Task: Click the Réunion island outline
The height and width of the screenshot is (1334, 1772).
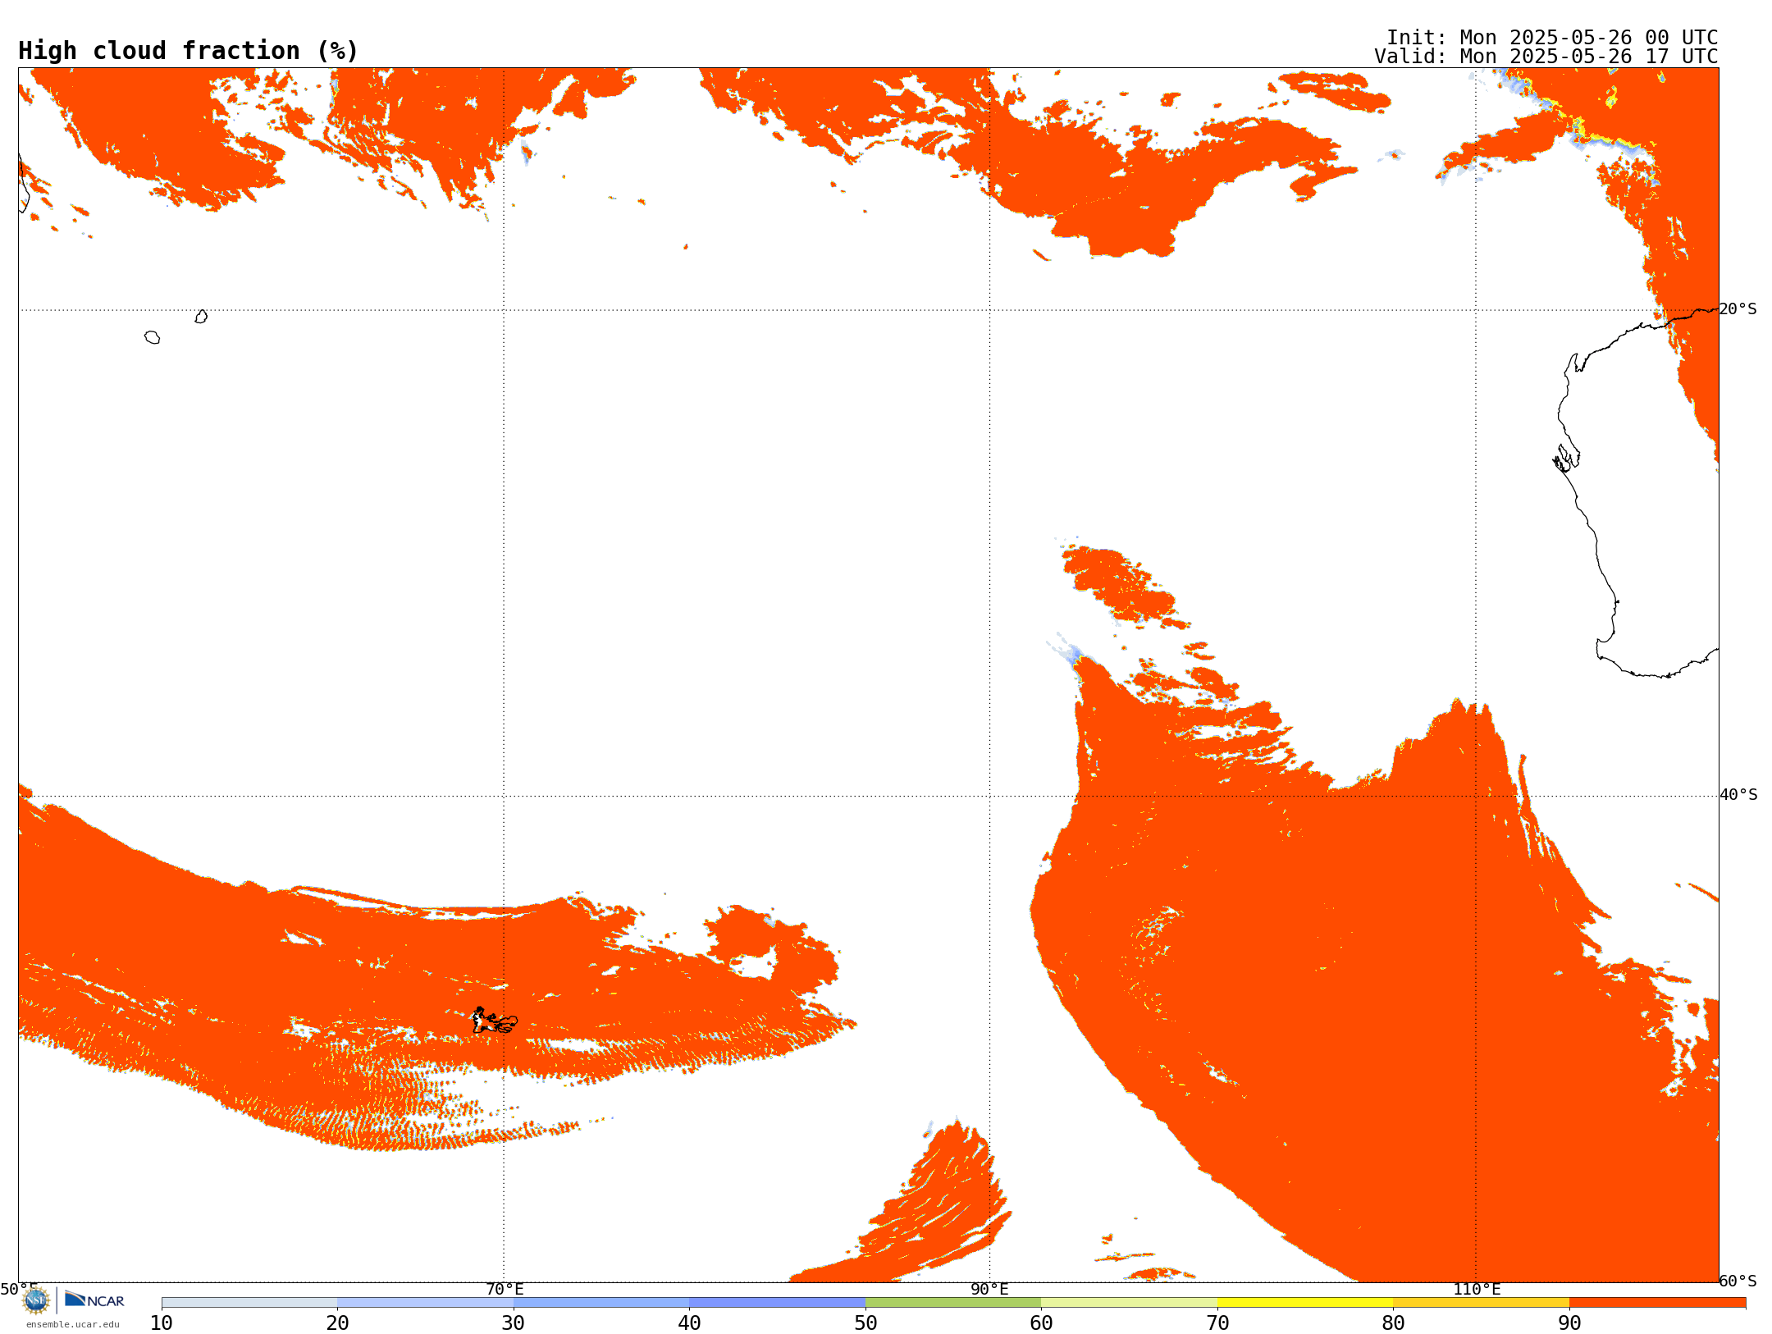Action: pos(152,337)
